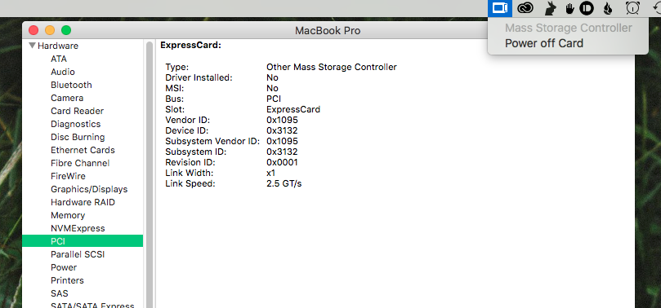The image size is (661, 308).
Task: Select Ethernet Cards in the sidebar
Action: click(x=83, y=150)
